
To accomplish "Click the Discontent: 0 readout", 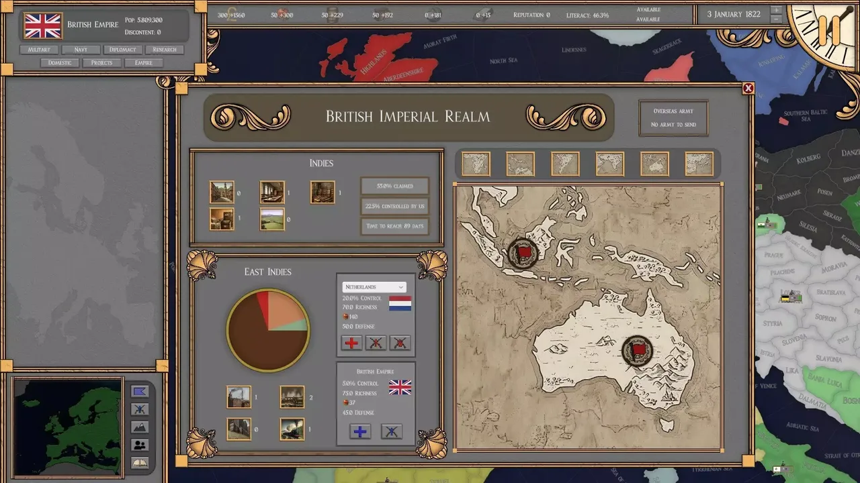I will [142, 32].
